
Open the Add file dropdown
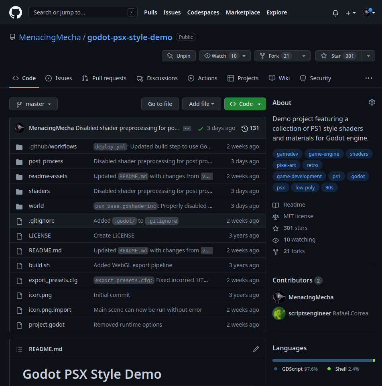[201, 104]
